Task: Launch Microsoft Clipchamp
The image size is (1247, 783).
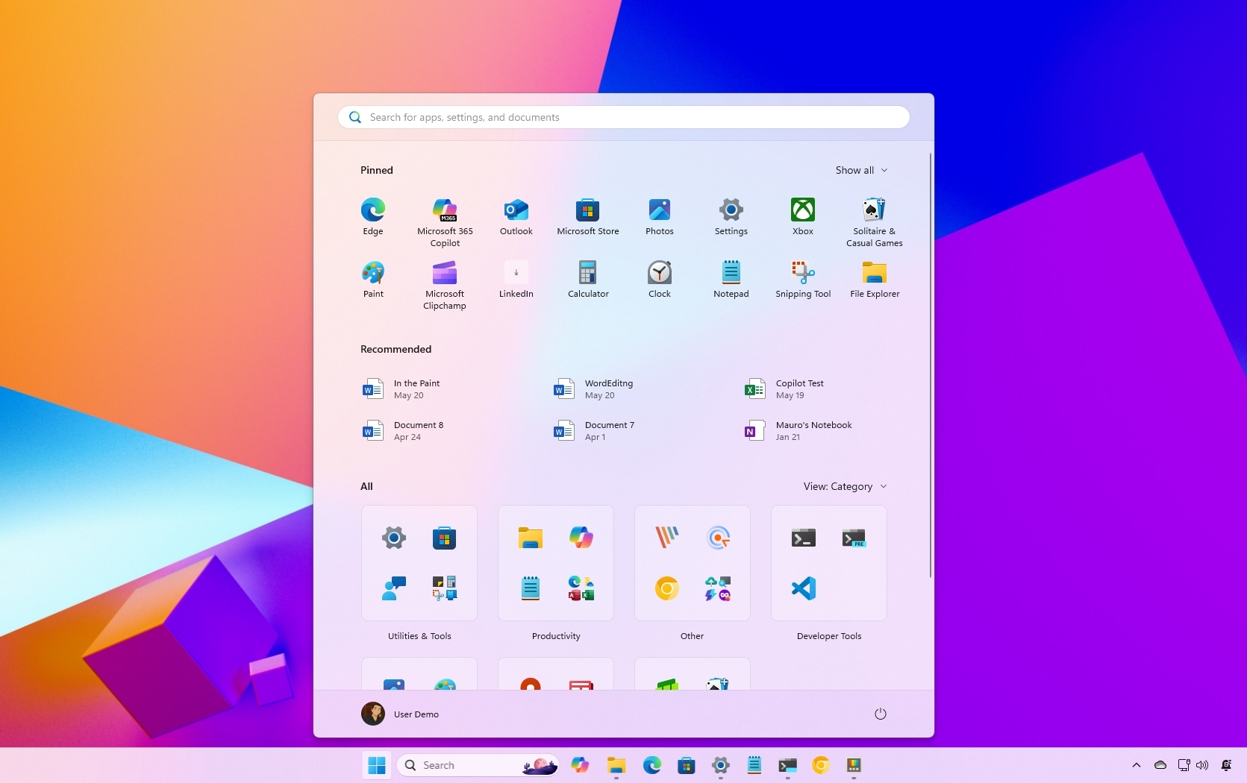Action: pyautogui.click(x=444, y=274)
